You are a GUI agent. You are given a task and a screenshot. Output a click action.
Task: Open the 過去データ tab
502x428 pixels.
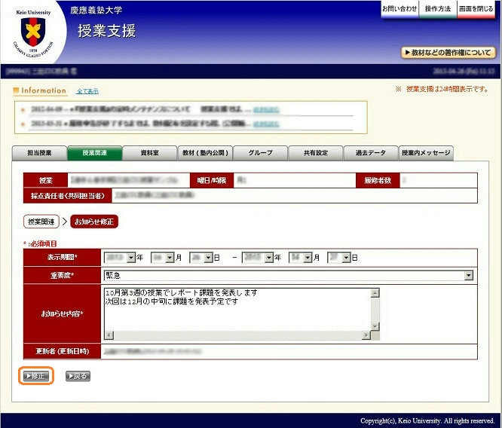pyautogui.click(x=370, y=153)
